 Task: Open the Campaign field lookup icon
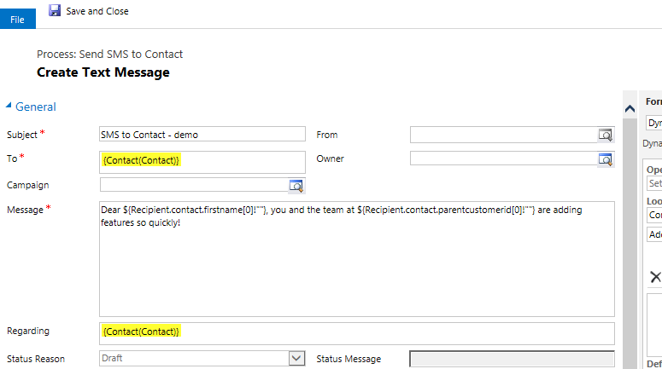tap(296, 185)
